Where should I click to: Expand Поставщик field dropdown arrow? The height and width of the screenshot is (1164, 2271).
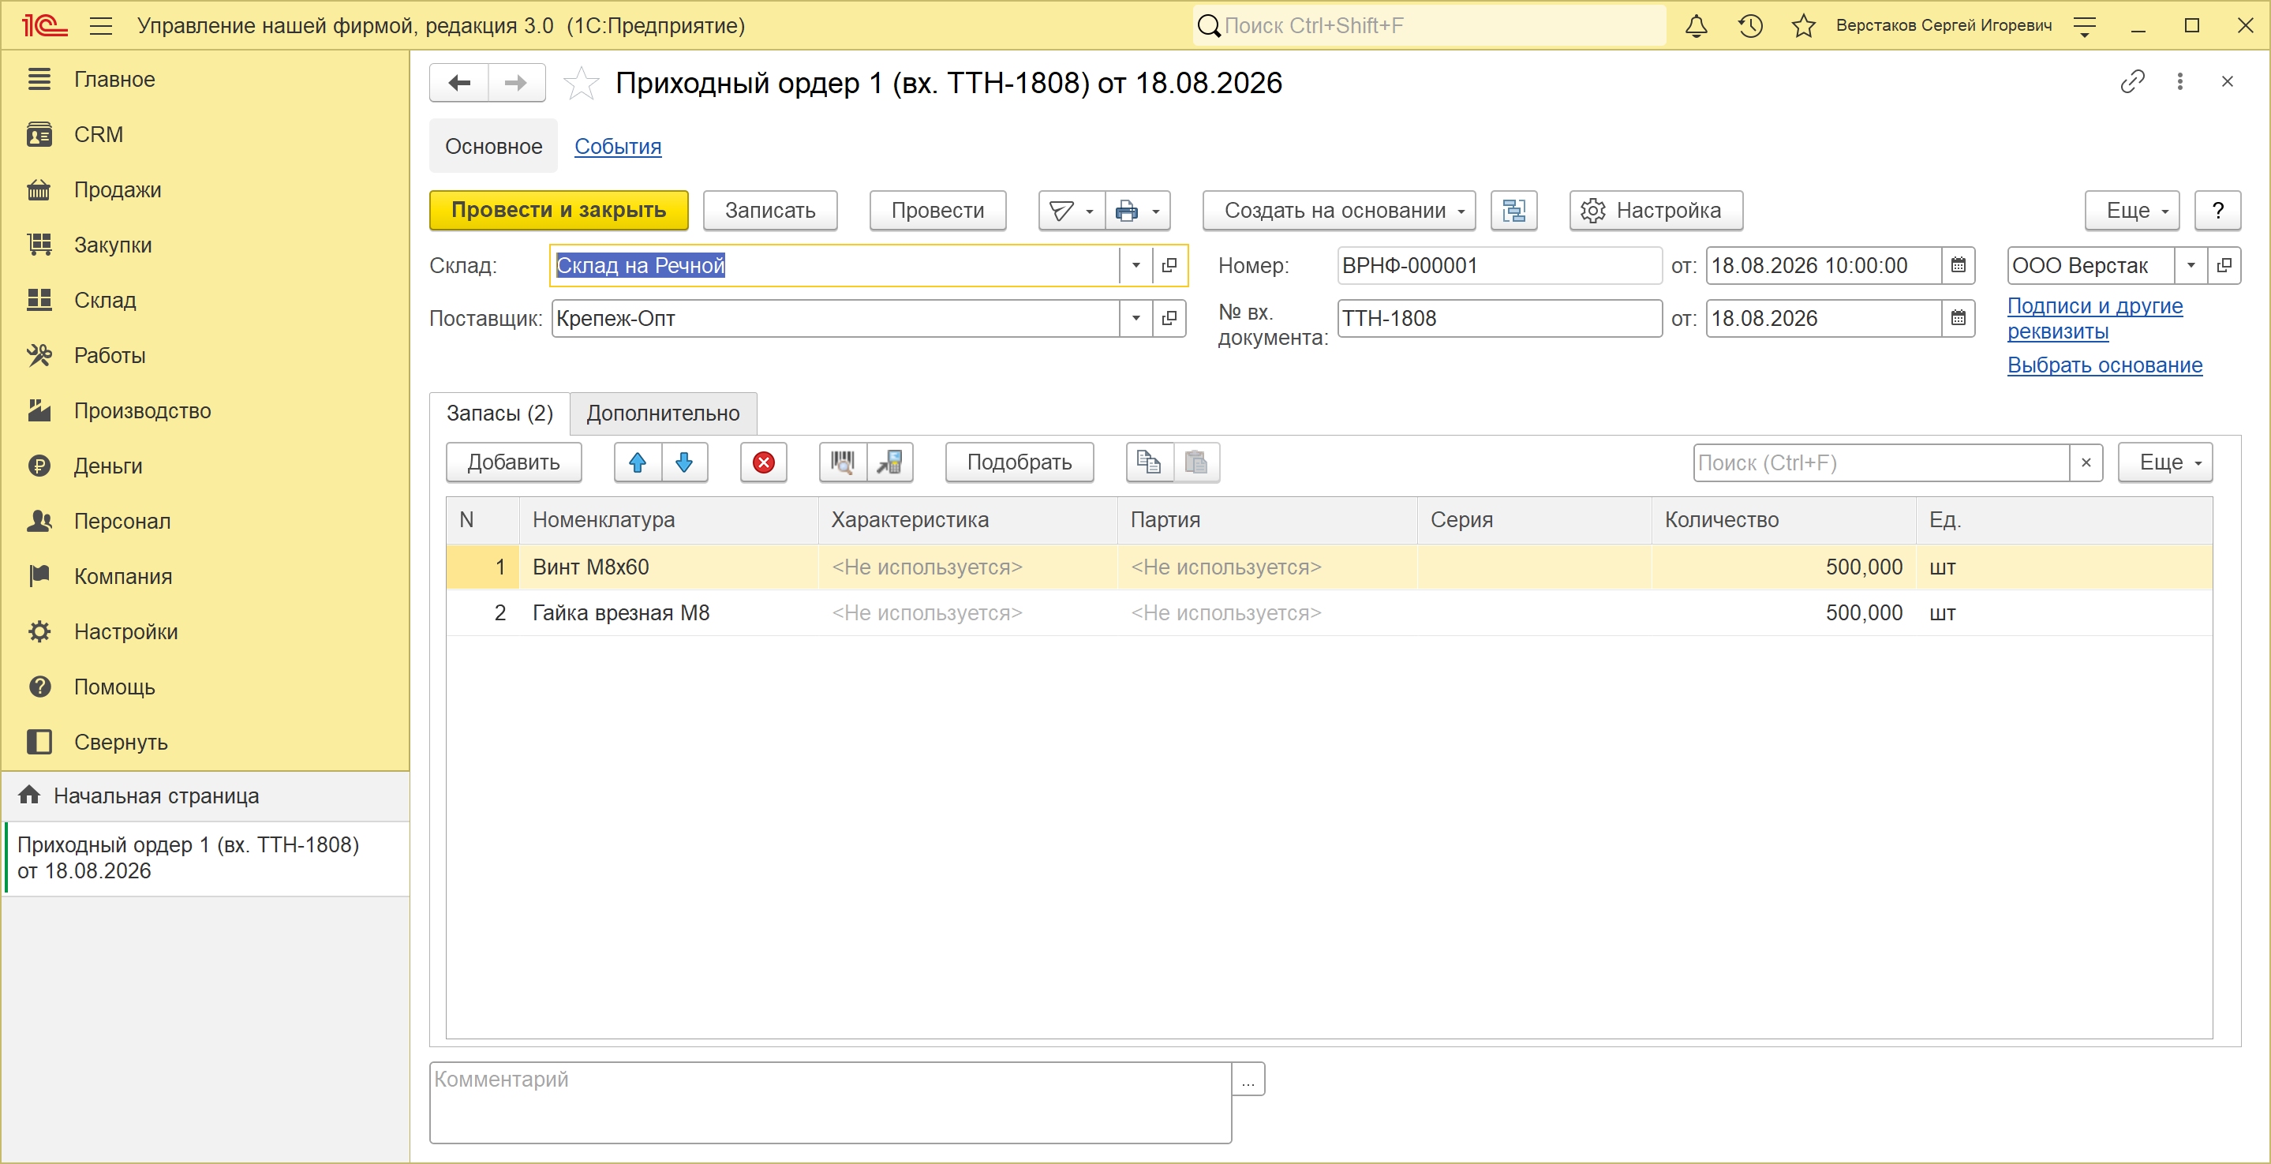[1135, 318]
